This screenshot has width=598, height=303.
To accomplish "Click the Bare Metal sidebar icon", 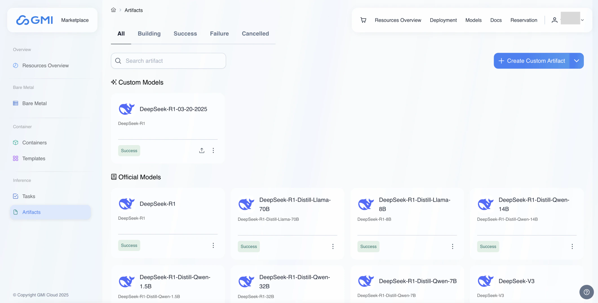I will [x=15, y=103].
